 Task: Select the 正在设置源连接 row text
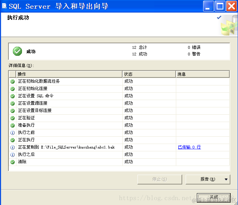pyautogui.click(x=33, y=103)
